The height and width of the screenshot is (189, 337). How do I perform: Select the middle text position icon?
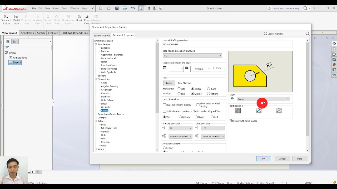[x=259, y=111]
